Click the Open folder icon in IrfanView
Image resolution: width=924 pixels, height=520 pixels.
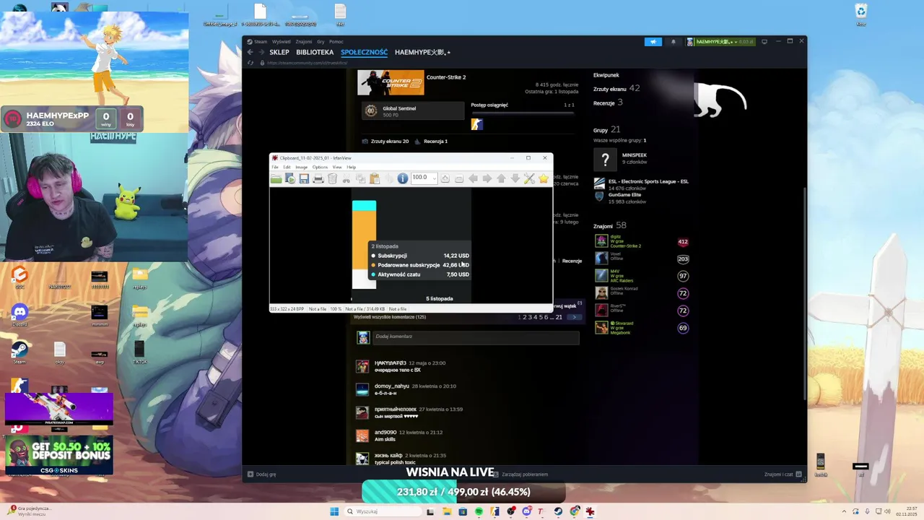[276, 178]
